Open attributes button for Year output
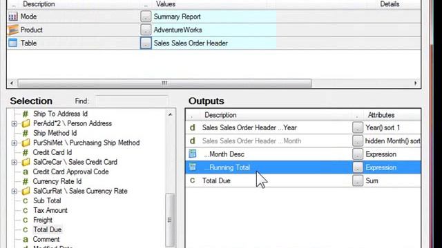Screen dimensions: 442x248 [x=358, y=127]
